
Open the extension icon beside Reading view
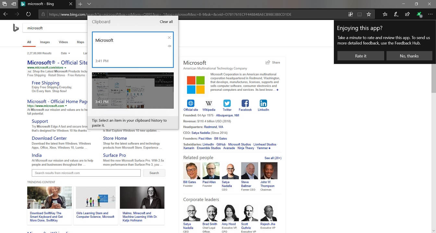tap(350, 14)
